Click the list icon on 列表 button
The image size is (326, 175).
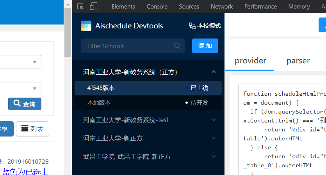coord(25,128)
